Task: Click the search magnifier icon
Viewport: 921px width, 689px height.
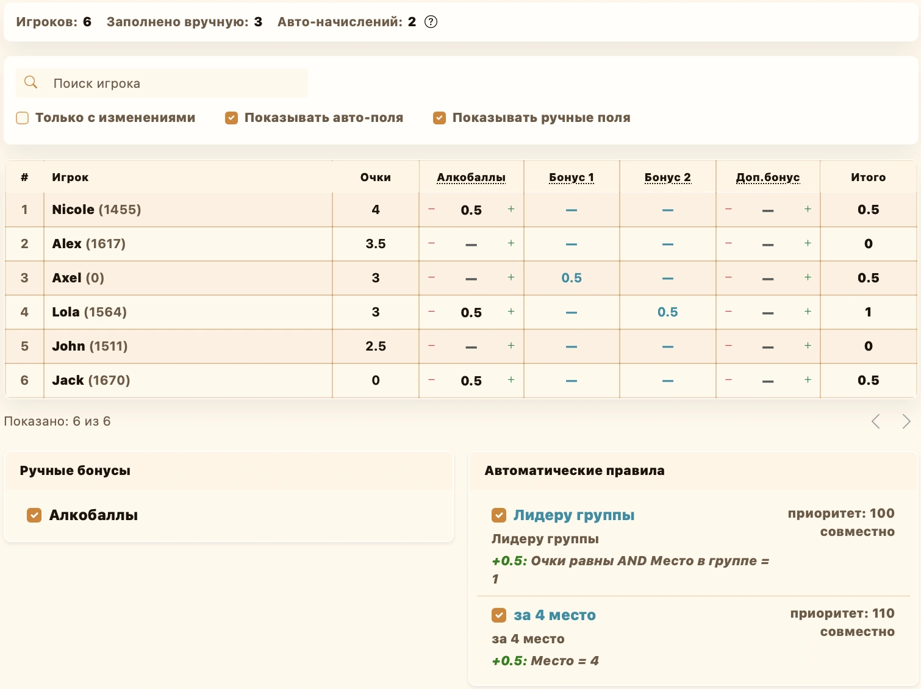Action: tap(30, 82)
